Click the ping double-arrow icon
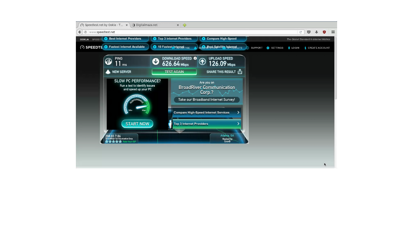This screenshot has height=232, width=413. tap(108, 62)
